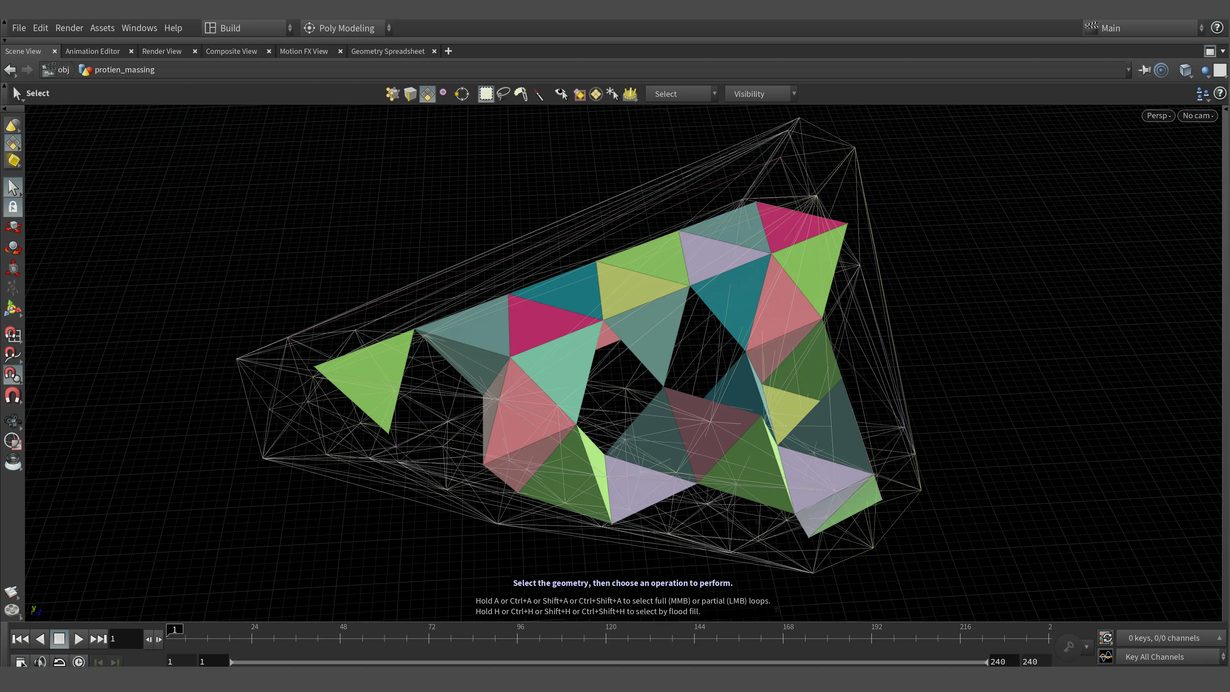Activate the Rotate tool in left toolbar
The height and width of the screenshot is (692, 1230).
(13, 247)
